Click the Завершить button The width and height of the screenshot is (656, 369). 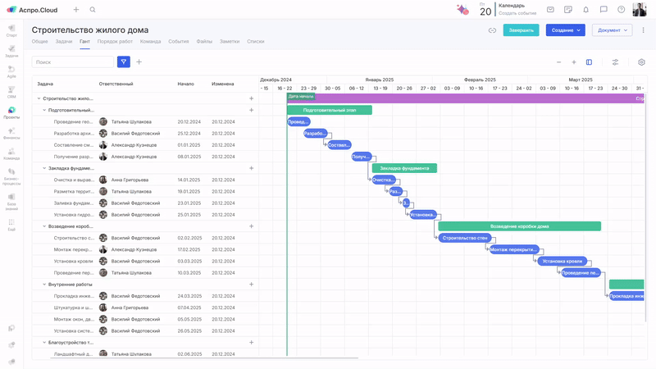click(x=521, y=30)
